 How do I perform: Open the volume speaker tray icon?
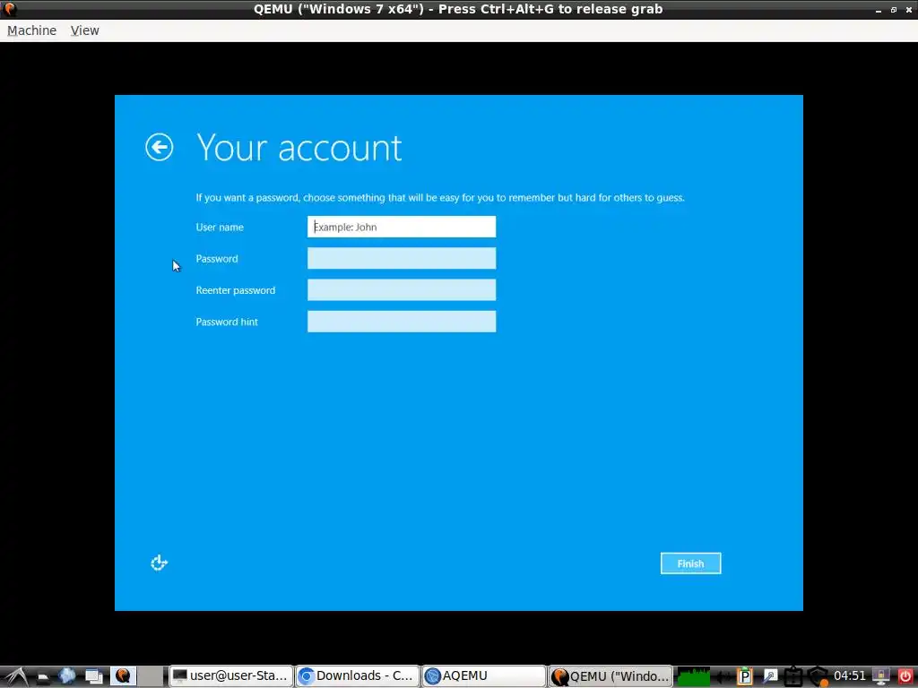723,677
